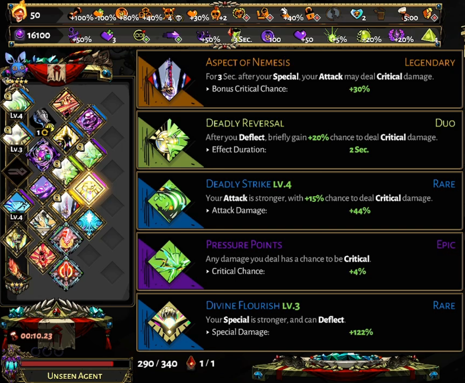Select the darkness gem 16100 counter icon
Image resolution: width=465 pixels, height=383 pixels.
(x=20, y=35)
